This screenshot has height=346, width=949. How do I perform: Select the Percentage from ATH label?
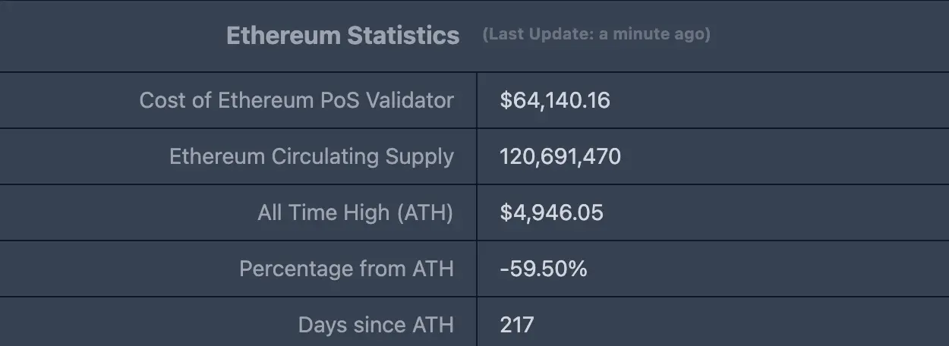tap(346, 269)
